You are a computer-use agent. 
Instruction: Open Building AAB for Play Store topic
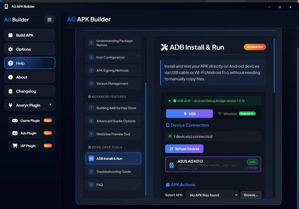pyautogui.click(x=113, y=108)
